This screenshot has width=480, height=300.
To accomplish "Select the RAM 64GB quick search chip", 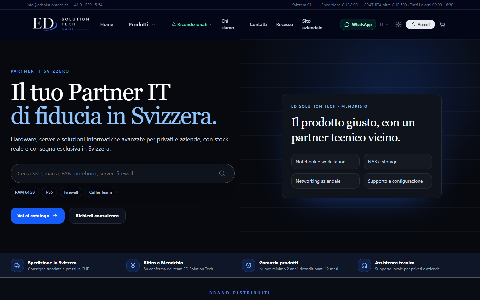I will point(25,192).
